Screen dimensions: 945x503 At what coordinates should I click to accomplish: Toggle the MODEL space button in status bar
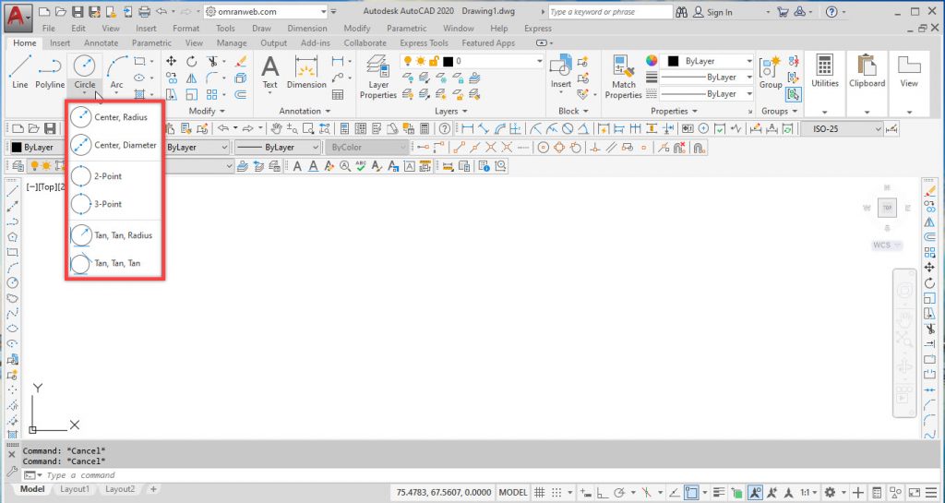(513, 493)
